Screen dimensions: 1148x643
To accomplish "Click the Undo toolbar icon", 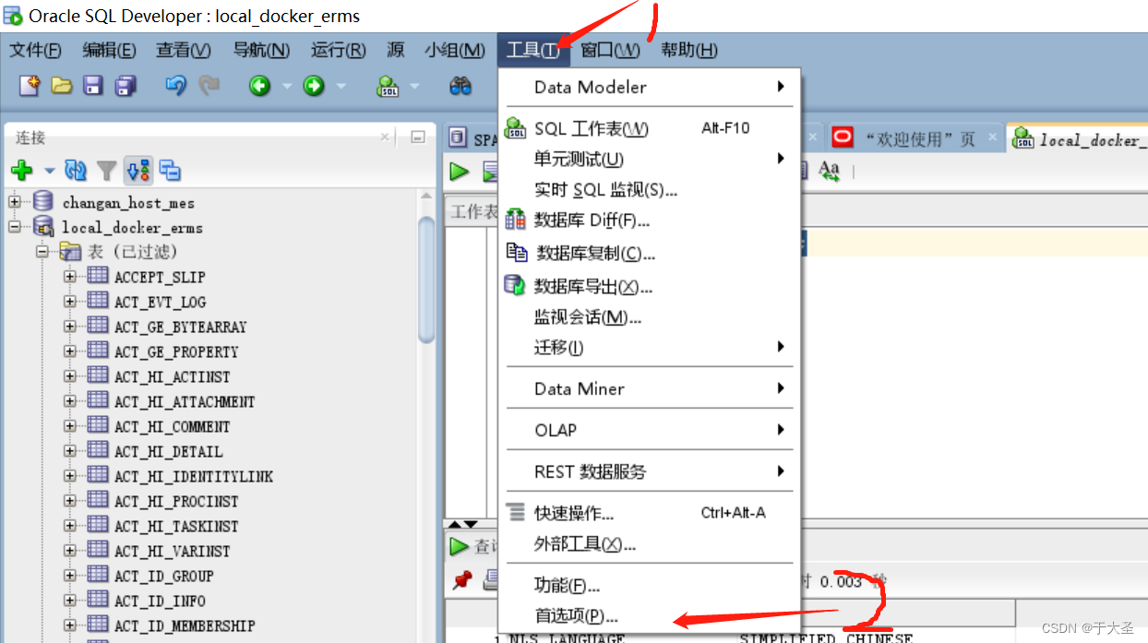I will 177,86.
